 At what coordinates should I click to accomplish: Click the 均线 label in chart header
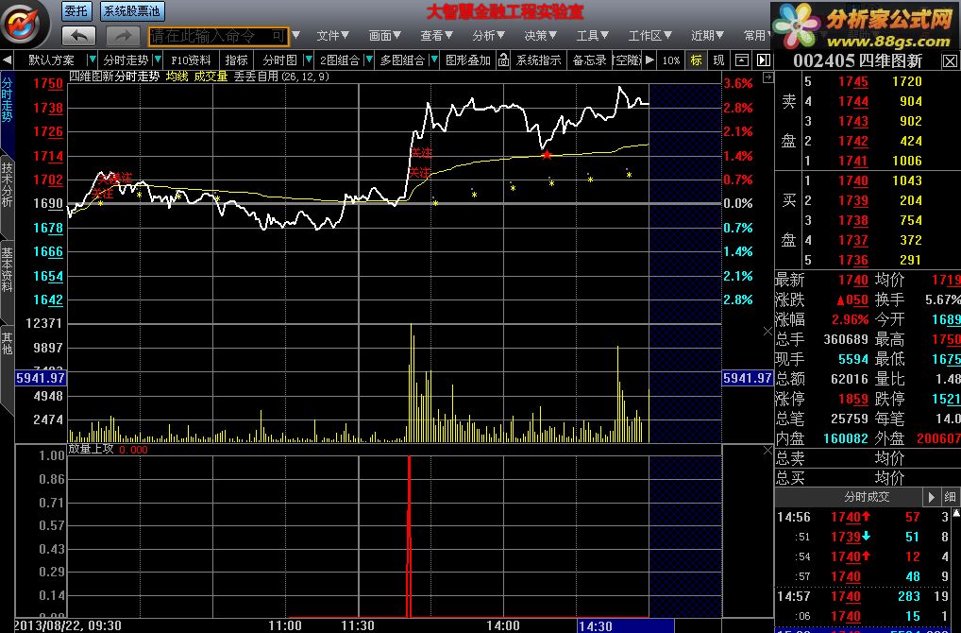(x=177, y=77)
